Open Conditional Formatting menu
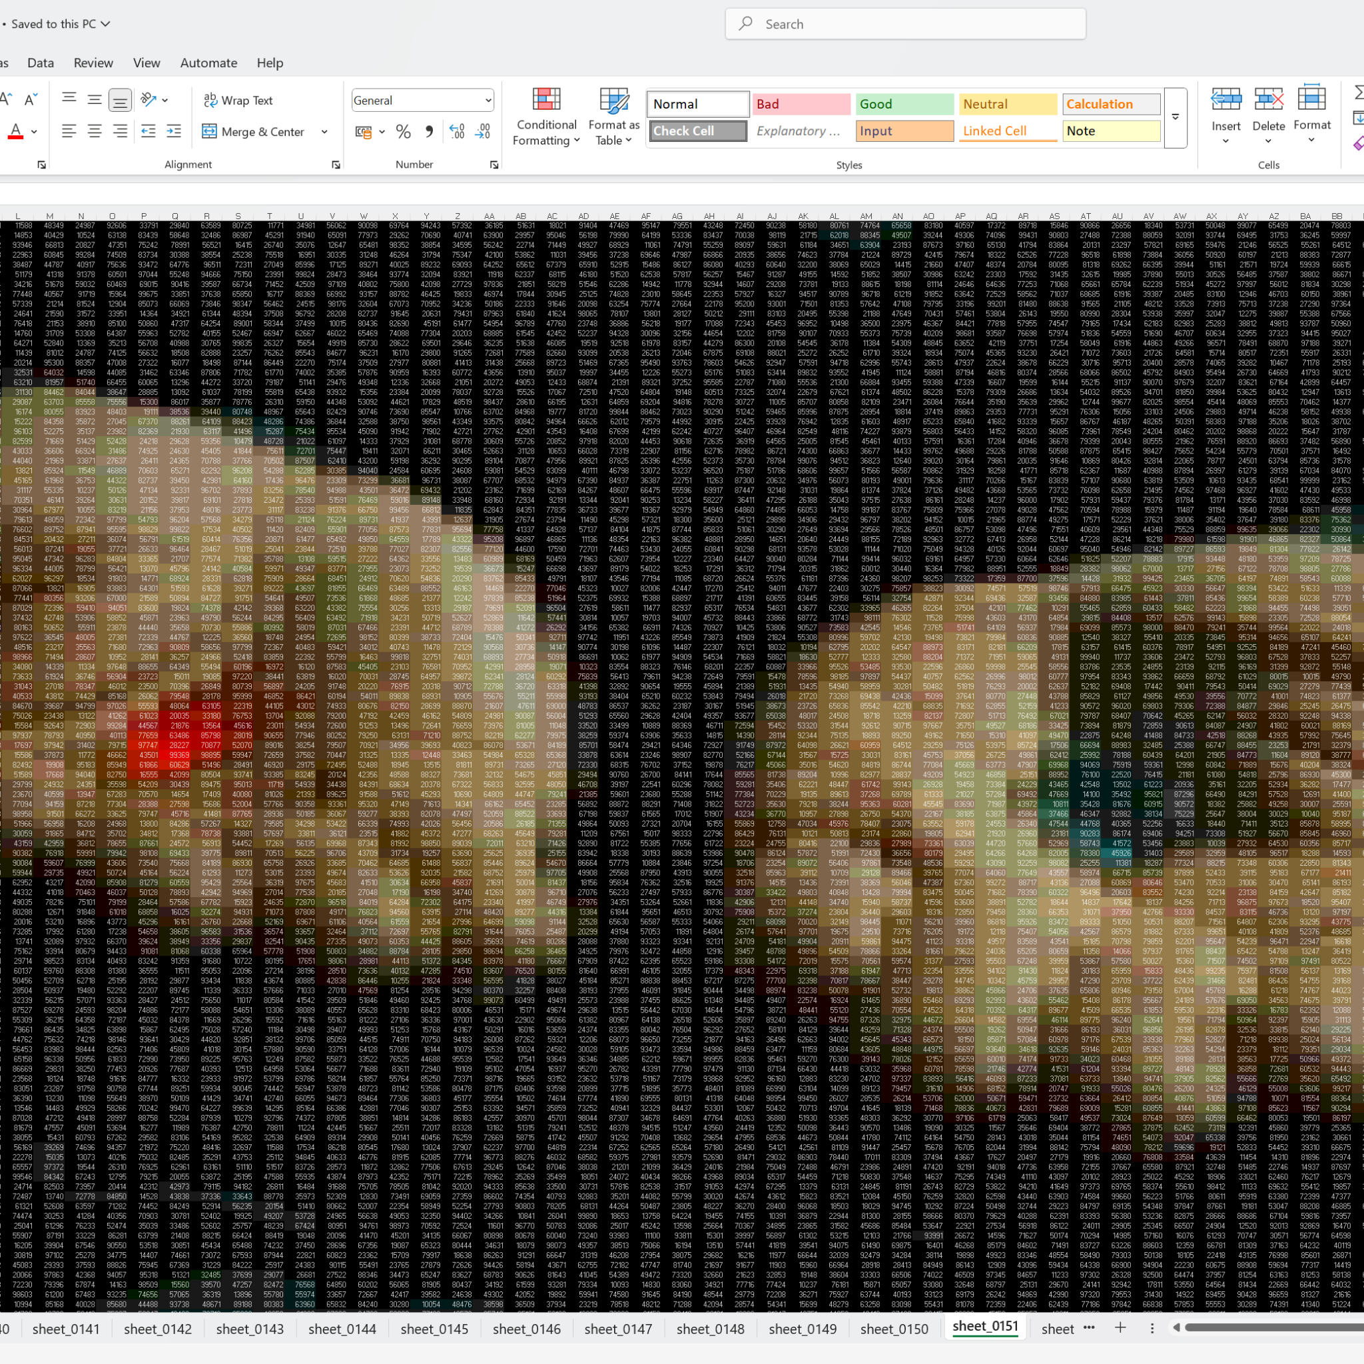This screenshot has height=1364, width=1364. click(545, 117)
